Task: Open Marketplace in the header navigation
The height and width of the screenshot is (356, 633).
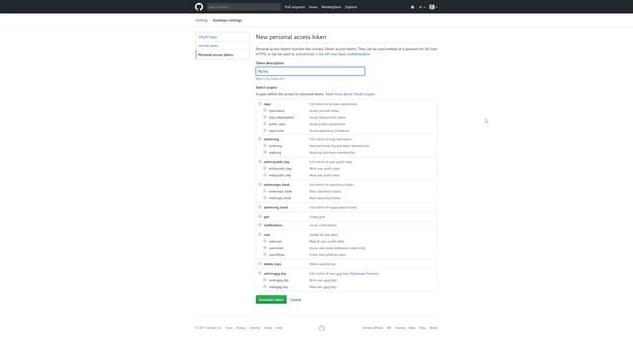Action: click(x=331, y=7)
